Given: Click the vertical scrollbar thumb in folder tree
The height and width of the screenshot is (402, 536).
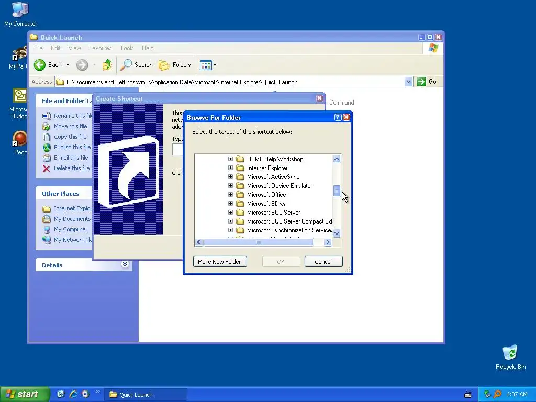Looking at the screenshot, I should [x=337, y=191].
